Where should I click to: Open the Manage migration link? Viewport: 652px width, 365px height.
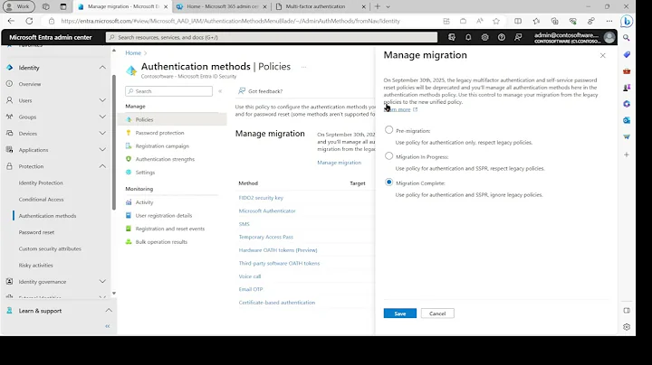coord(339,163)
